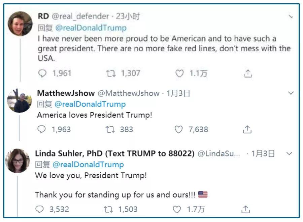Retweet MatthewJshow's tweet with 383 retweets
This screenshot has width=303, height=222.
[110, 130]
